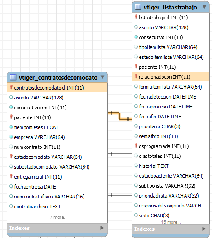Viewport: 212px width, 238px height.
Task: Select the vtiger_contratosdecomodato table title
Action: pyautogui.click(x=58, y=77)
